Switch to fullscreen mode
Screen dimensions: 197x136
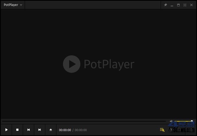185,5
